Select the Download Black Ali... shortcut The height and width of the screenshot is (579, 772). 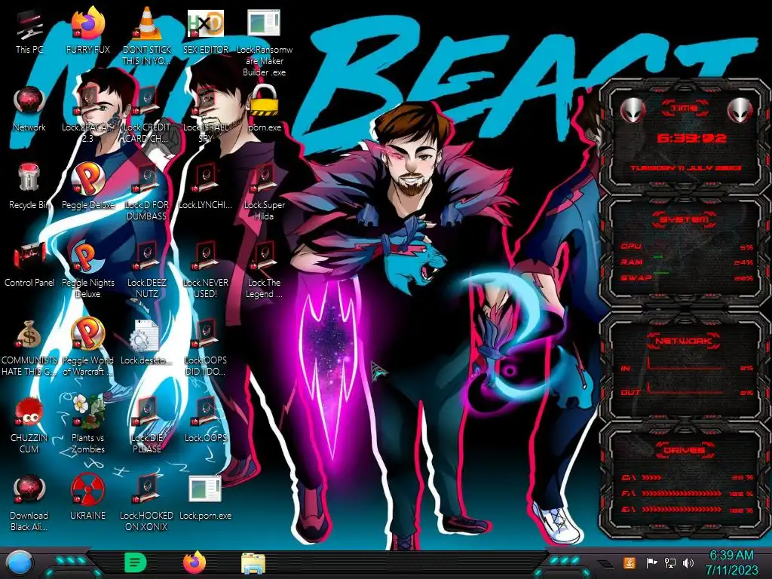tap(29, 490)
